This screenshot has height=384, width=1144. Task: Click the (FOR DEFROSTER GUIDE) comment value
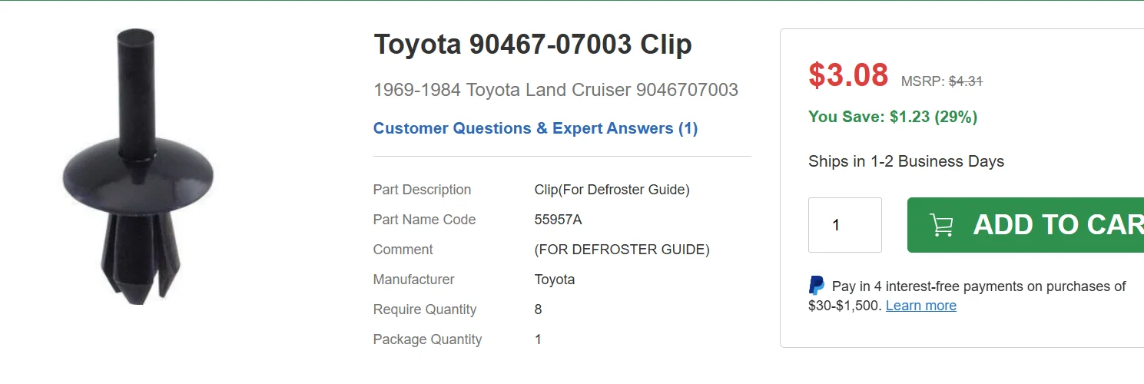(x=622, y=250)
